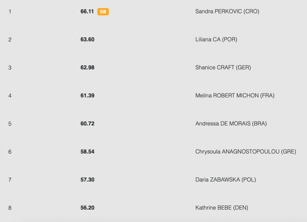Click the orange SB badge
Viewport: 307px width, 222px height.
(x=103, y=12)
